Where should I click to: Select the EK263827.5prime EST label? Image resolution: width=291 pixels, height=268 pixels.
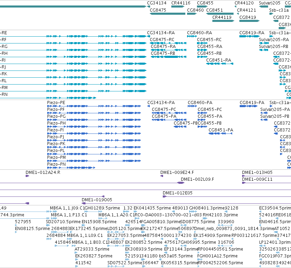point(94,256)
